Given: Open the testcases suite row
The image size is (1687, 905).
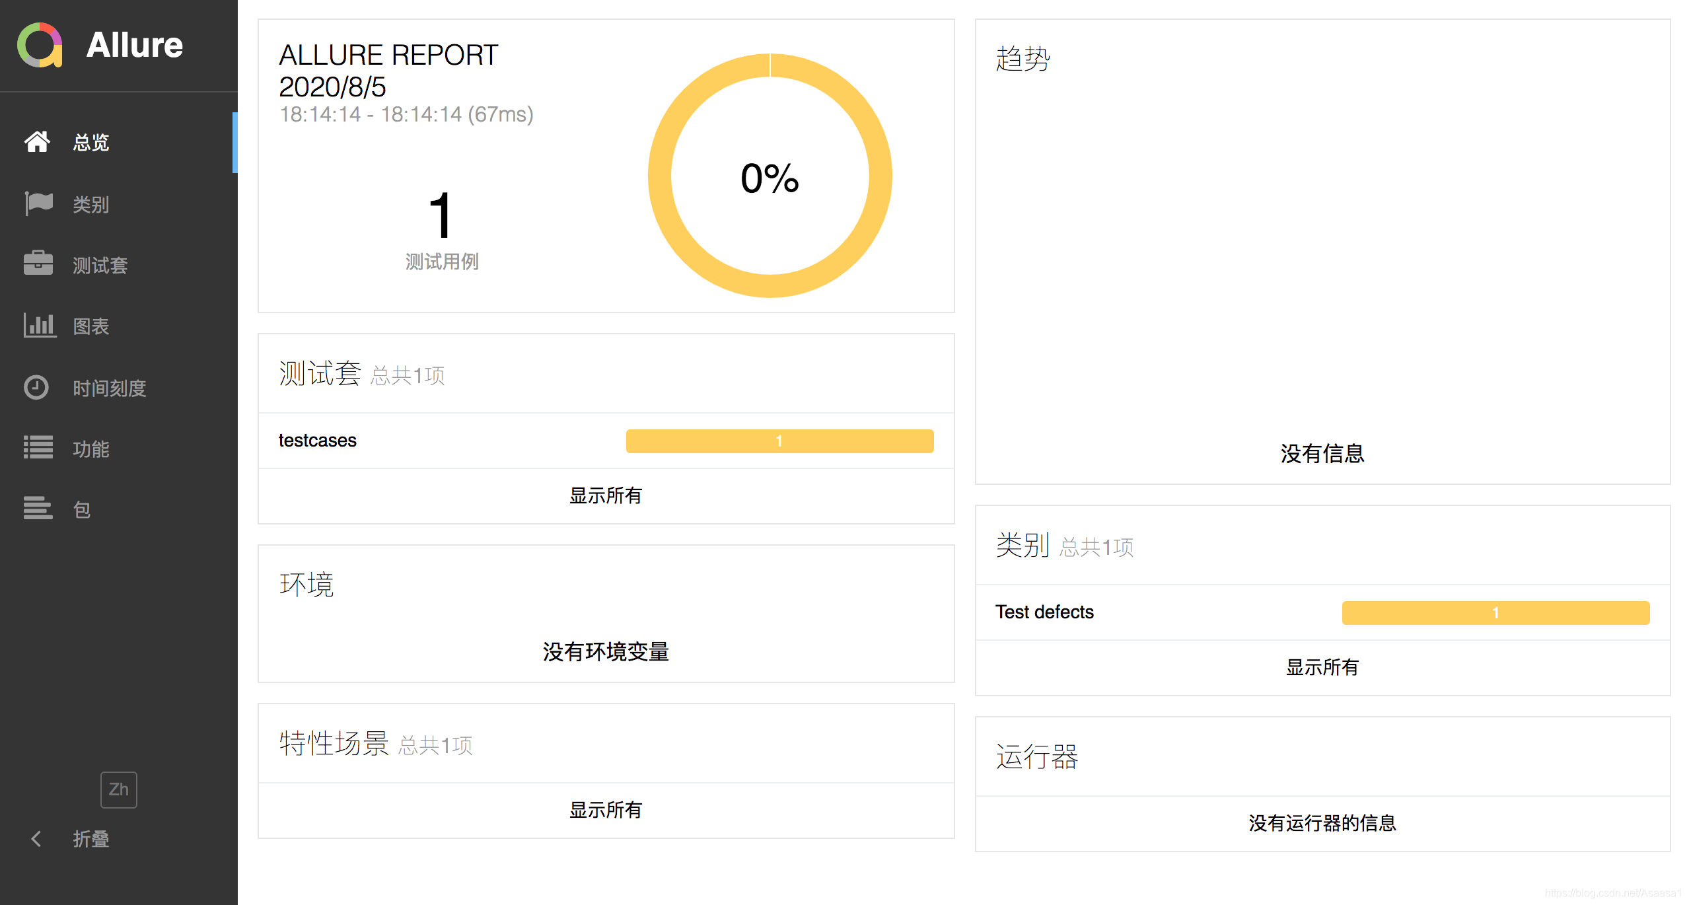Looking at the screenshot, I should click(318, 441).
